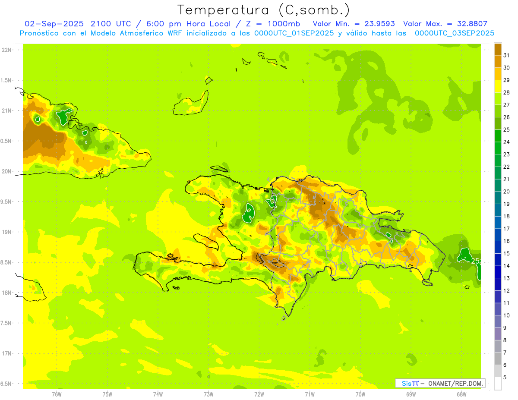
Task: Click the "22N" latitude label
Action: 6,50
